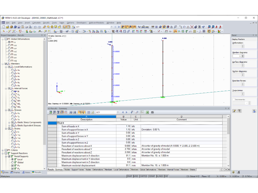This screenshot has height=193, width=258.
Task: Click the Print icon in the toolbar
Action: [26, 27]
